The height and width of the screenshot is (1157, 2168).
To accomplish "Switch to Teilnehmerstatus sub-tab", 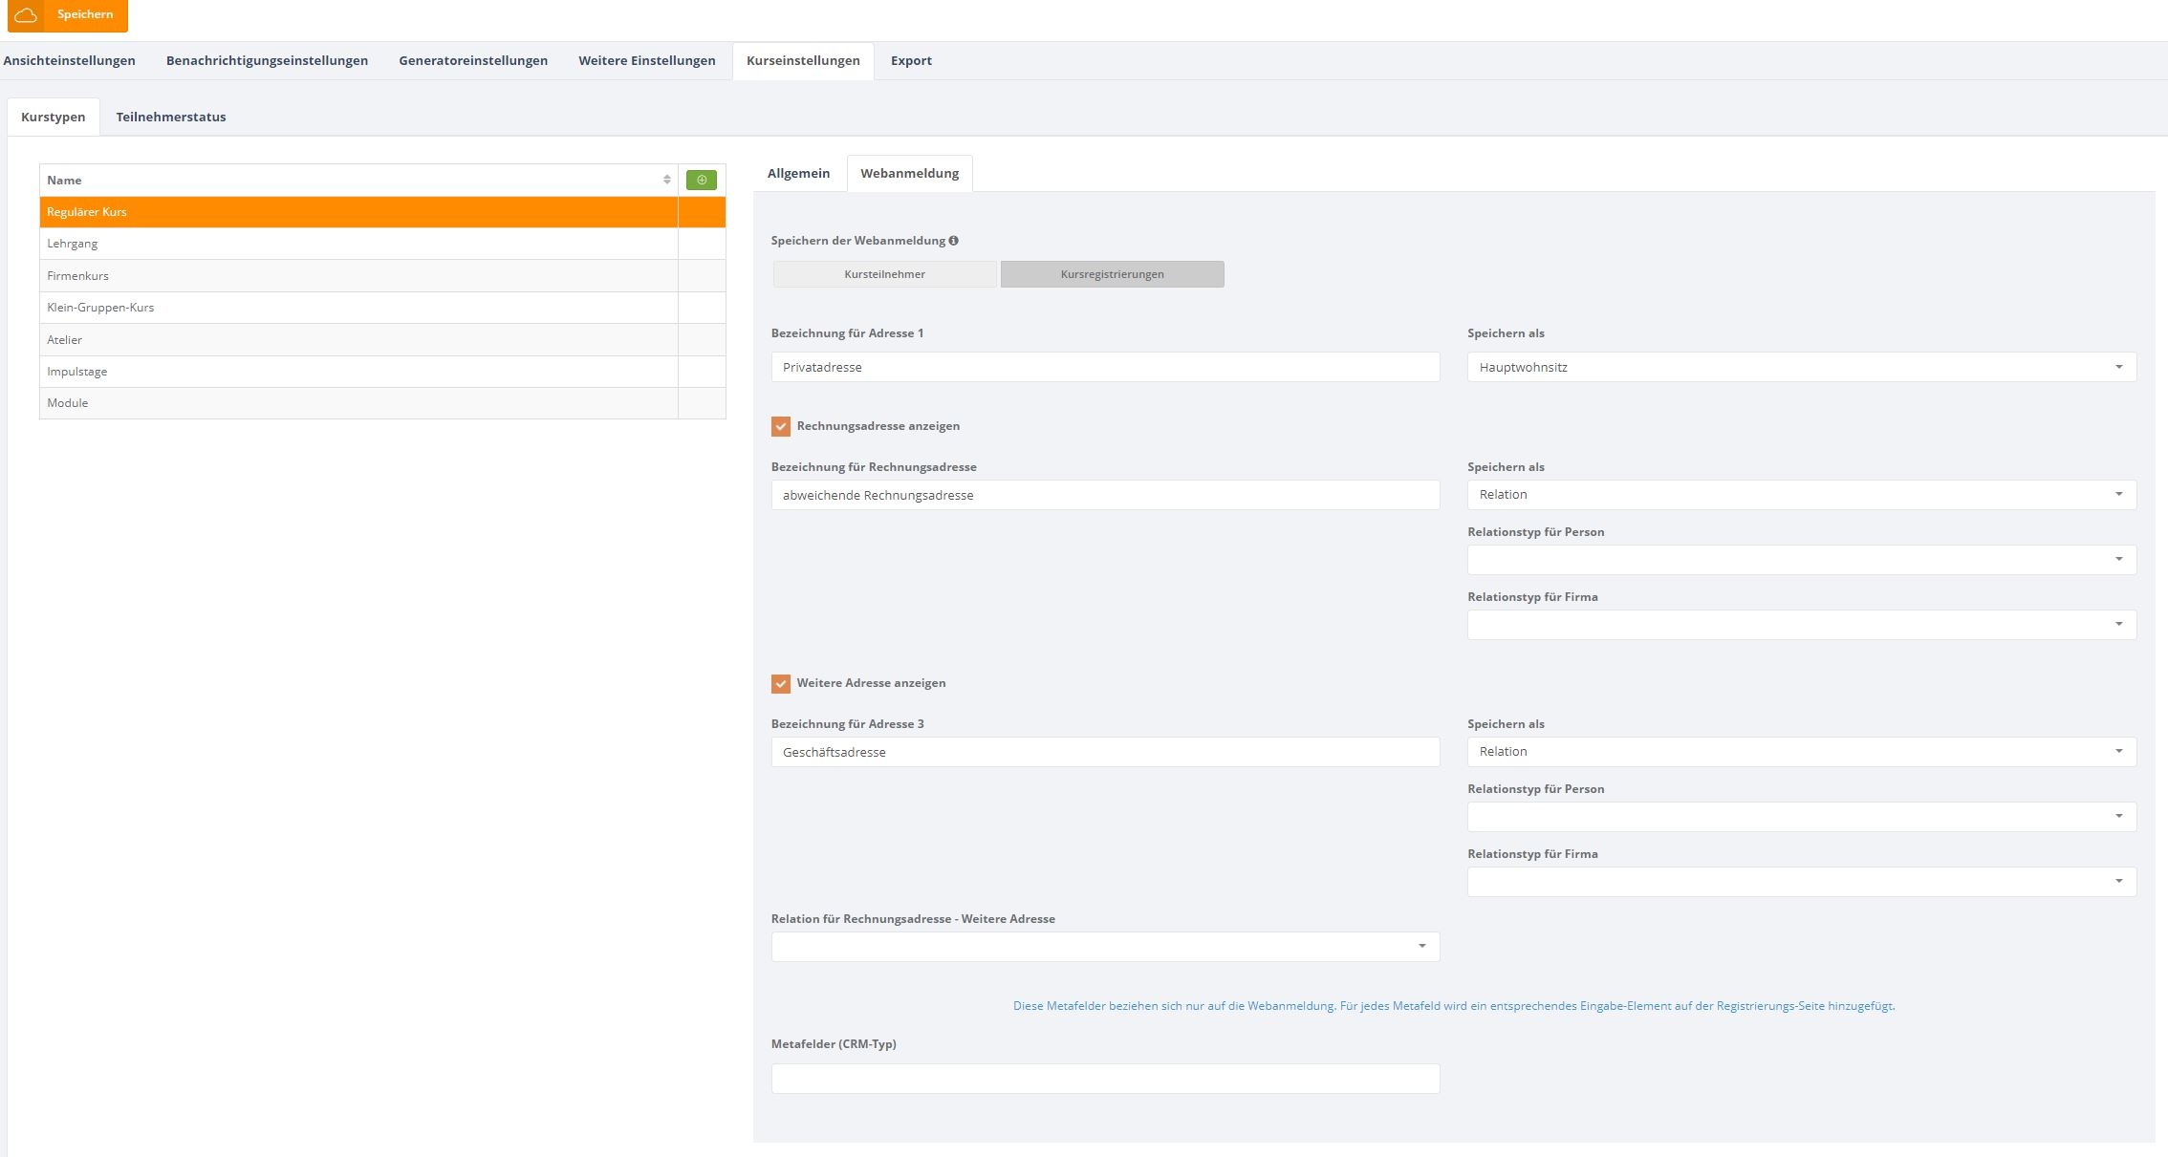I will [171, 117].
